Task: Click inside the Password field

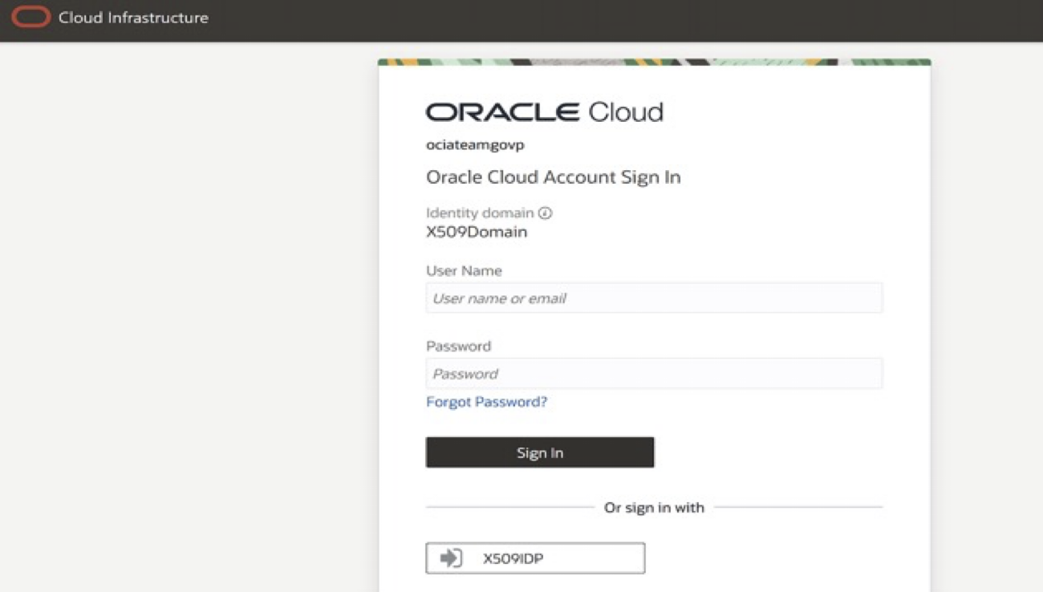Action: coord(653,372)
